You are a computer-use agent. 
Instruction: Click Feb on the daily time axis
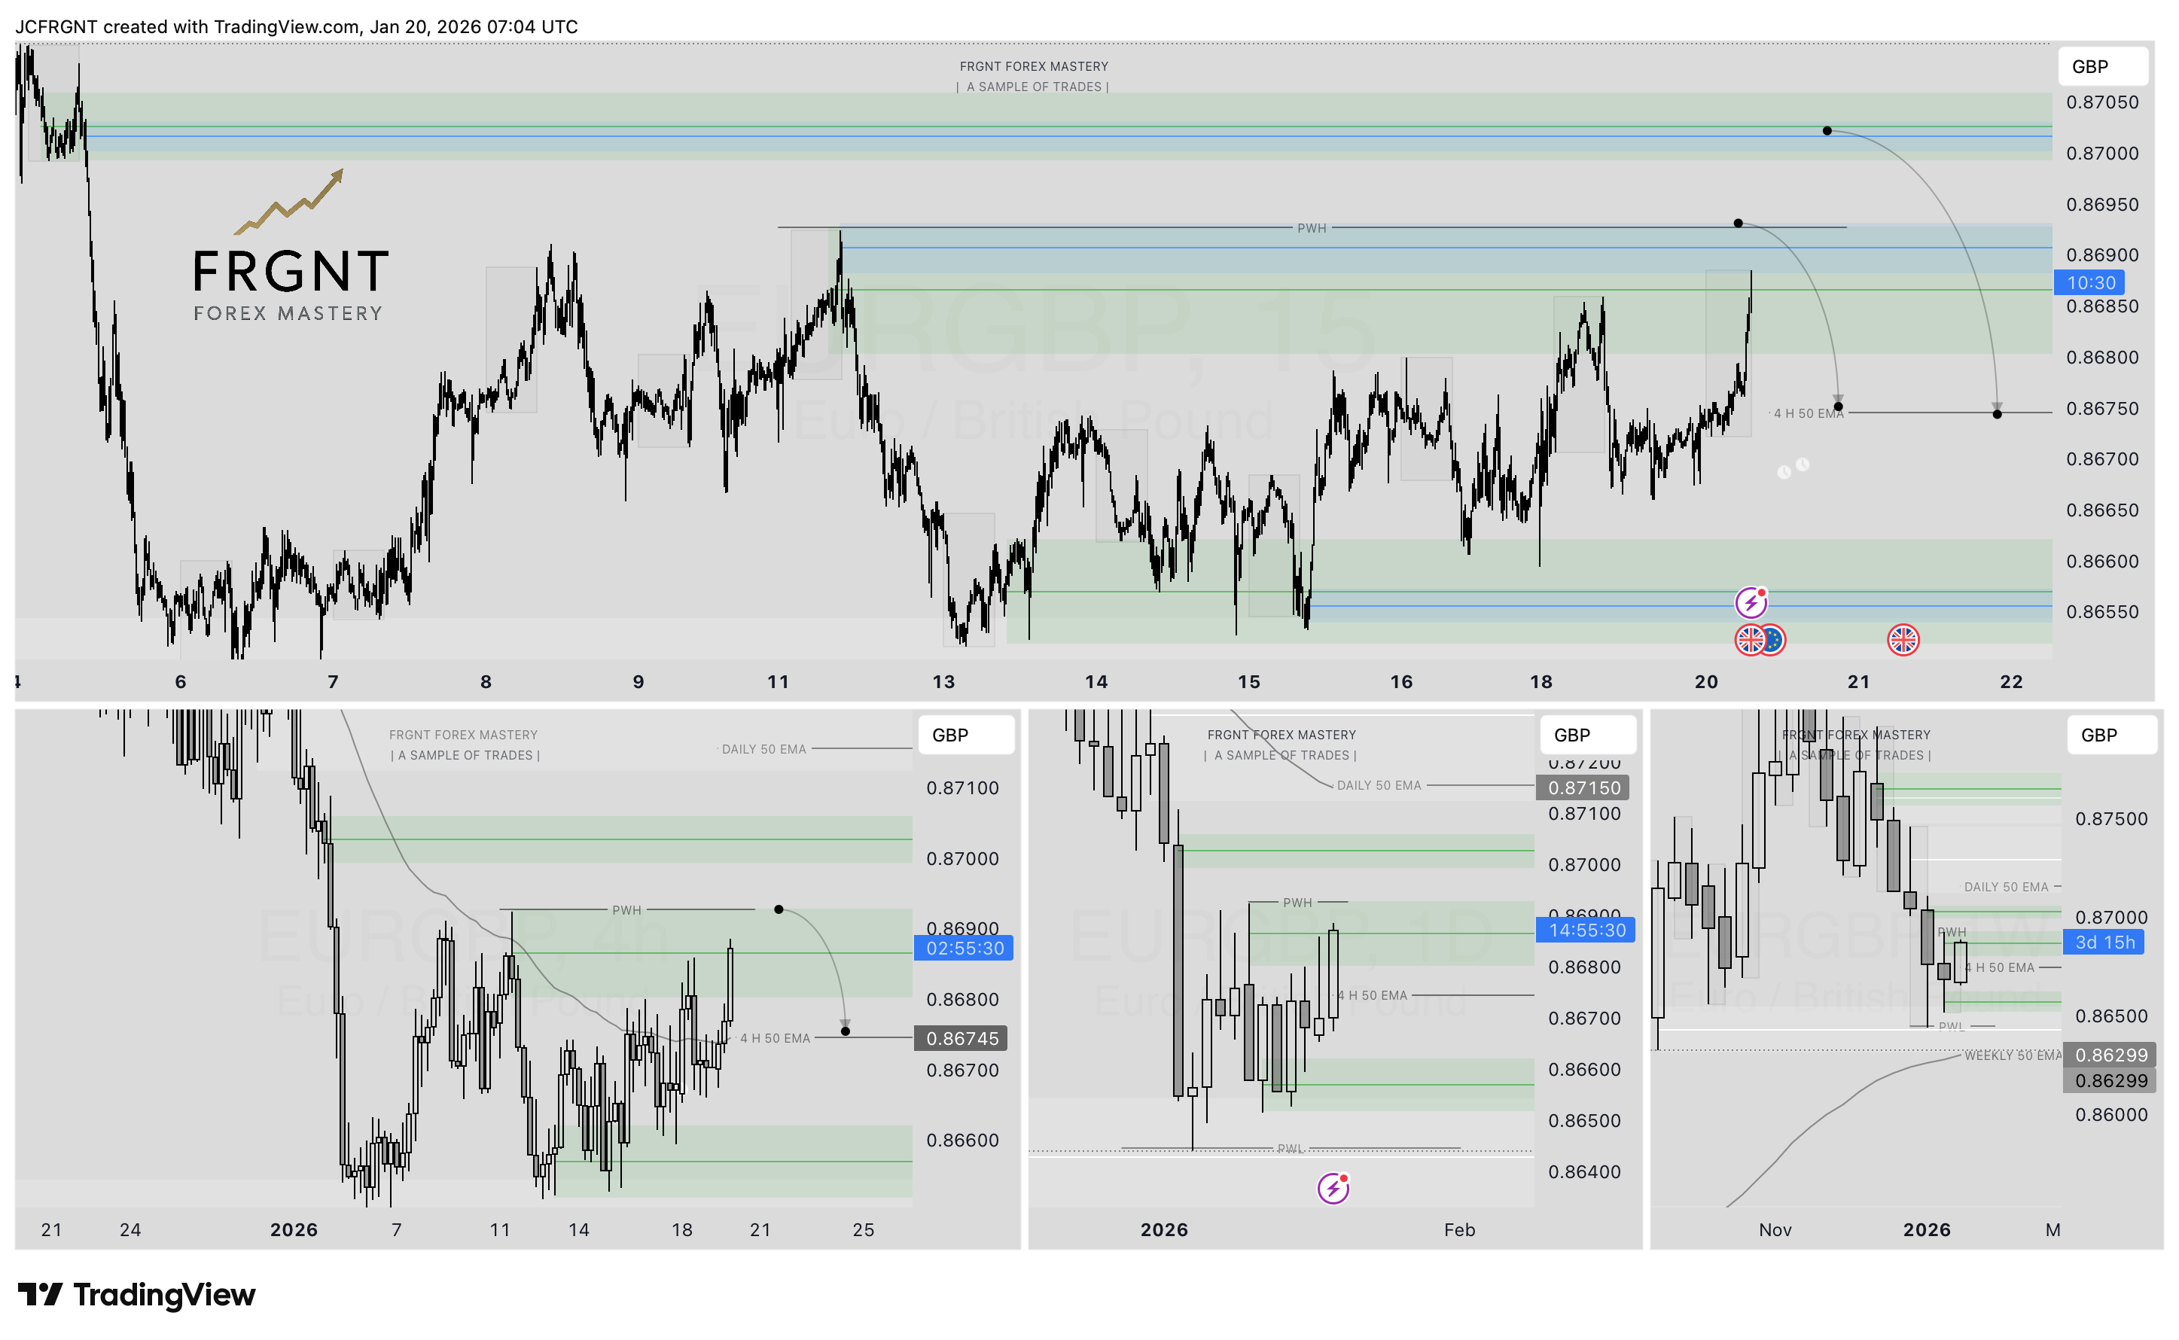coord(1458,1229)
